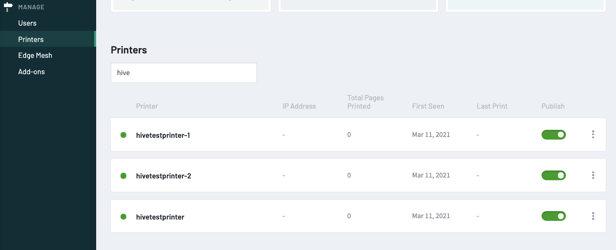Open the hivetestprinter-2 printer name link

click(164, 176)
